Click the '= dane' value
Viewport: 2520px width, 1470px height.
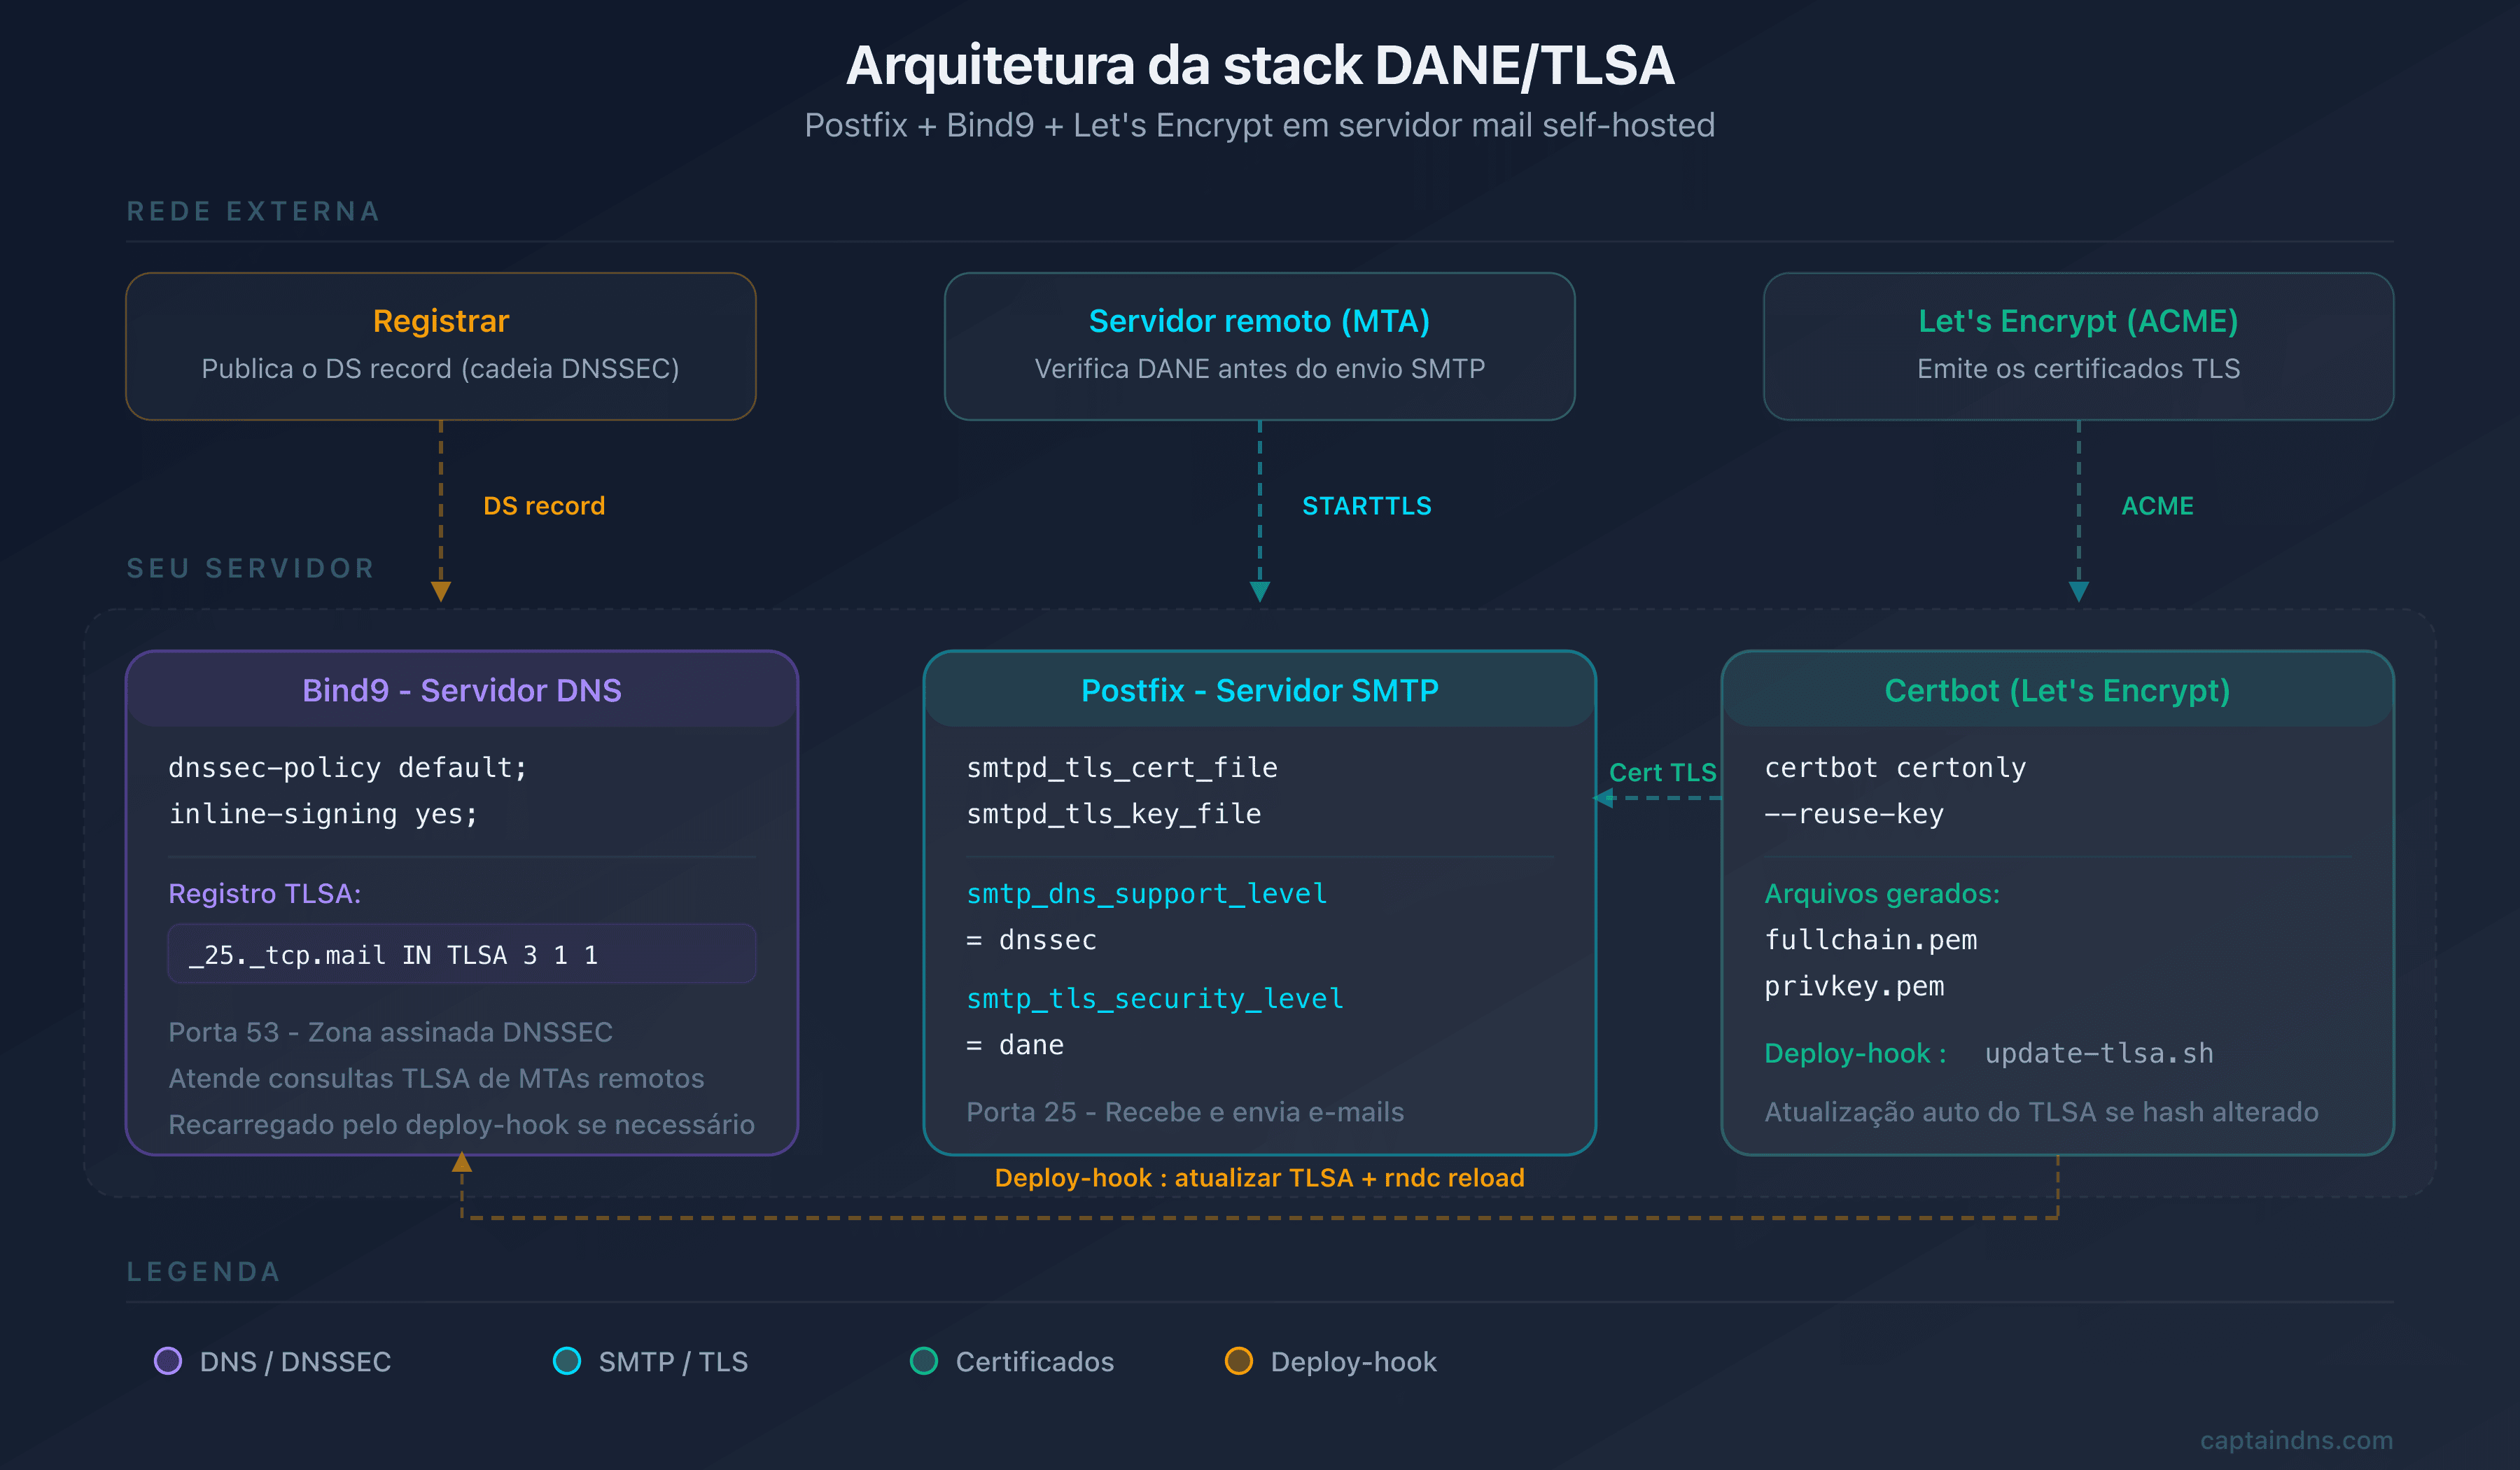pos(1015,1045)
